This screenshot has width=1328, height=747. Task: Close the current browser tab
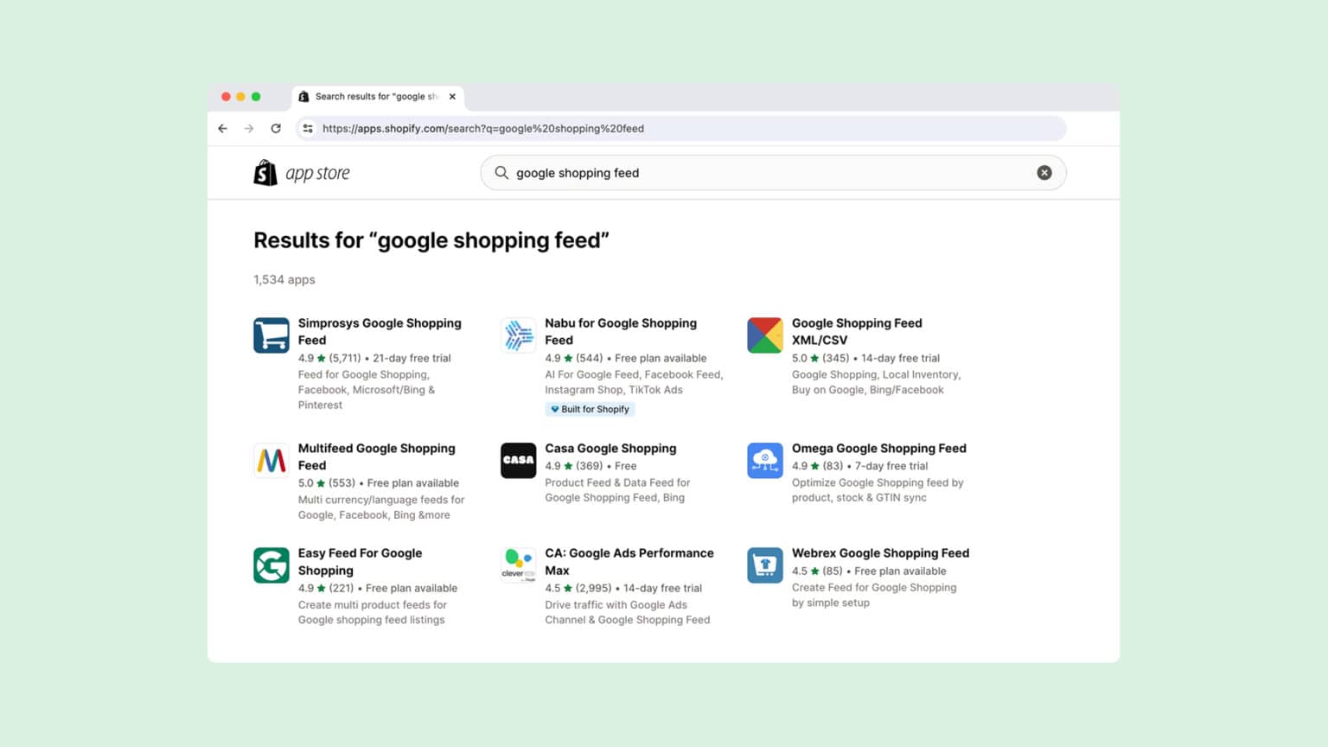click(x=452, y=96)
